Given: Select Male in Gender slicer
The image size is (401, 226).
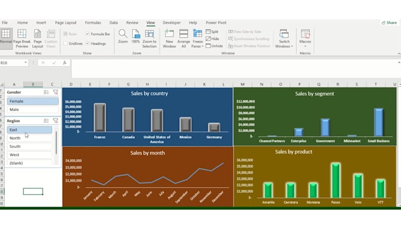Looking at the screenshot, I should tap(33, 110).
